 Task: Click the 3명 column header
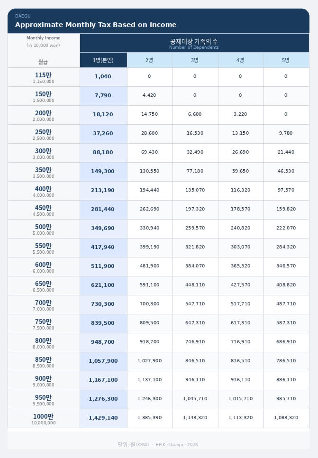click(x=195, y=60)
